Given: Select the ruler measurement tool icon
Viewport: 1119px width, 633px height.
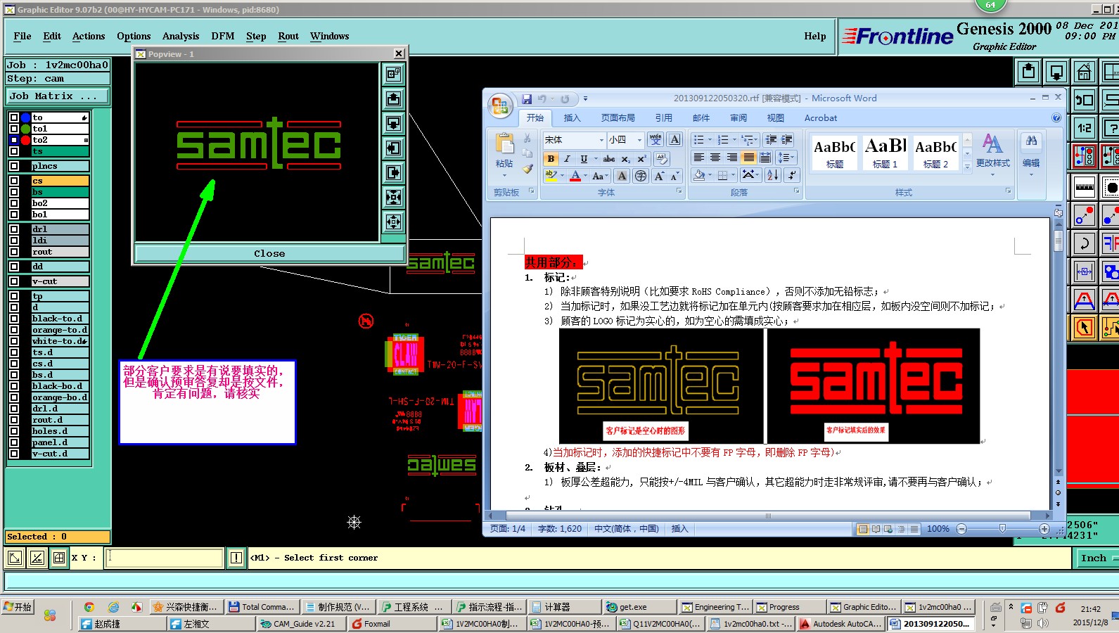Looking at the screenshot, I should (x=1084, y=187).
